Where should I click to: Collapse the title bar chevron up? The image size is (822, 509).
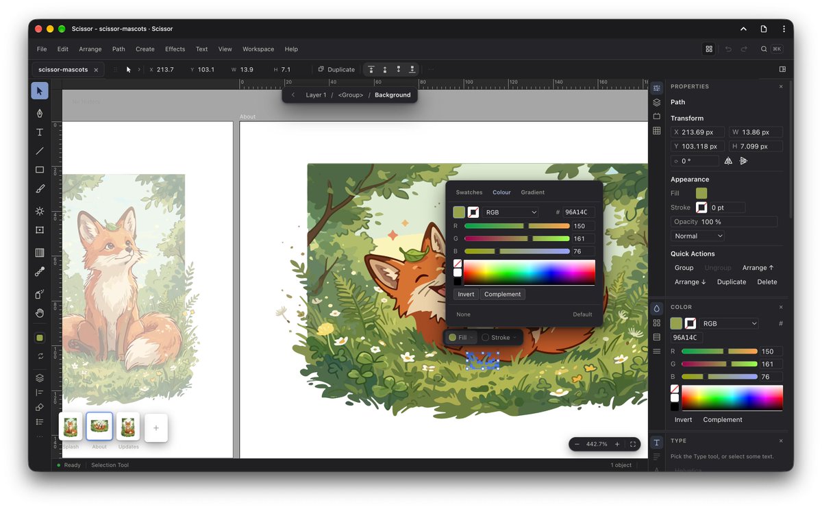pyautogui.click(x=744, y=29)
